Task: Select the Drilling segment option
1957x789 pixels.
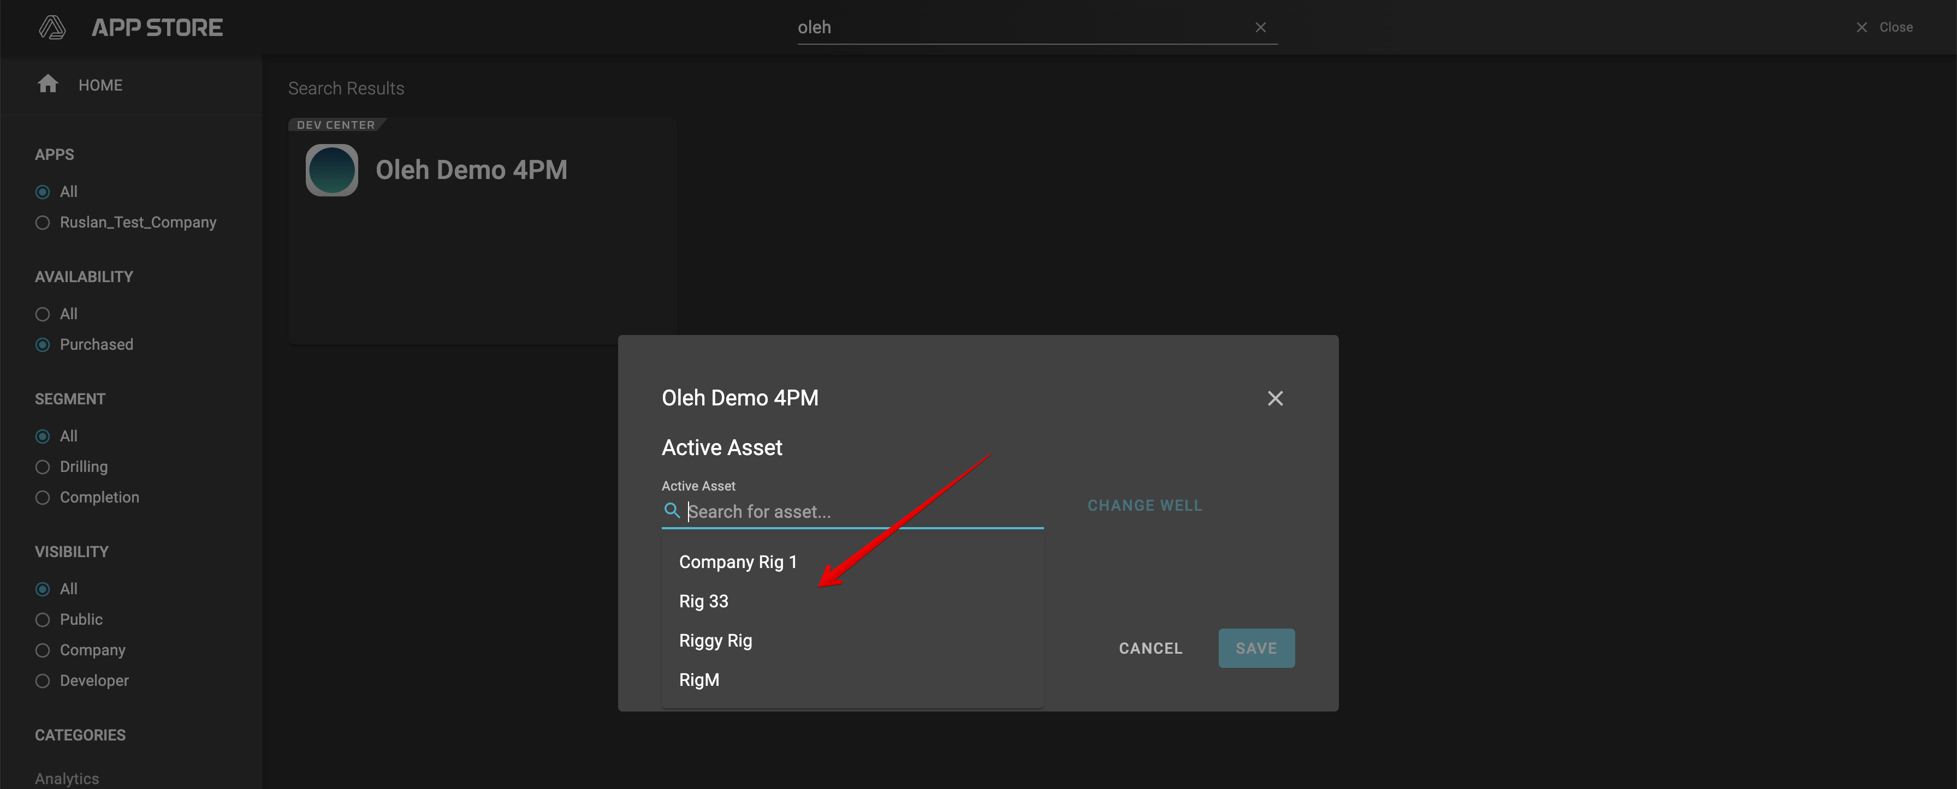Action: coord(43,467)
